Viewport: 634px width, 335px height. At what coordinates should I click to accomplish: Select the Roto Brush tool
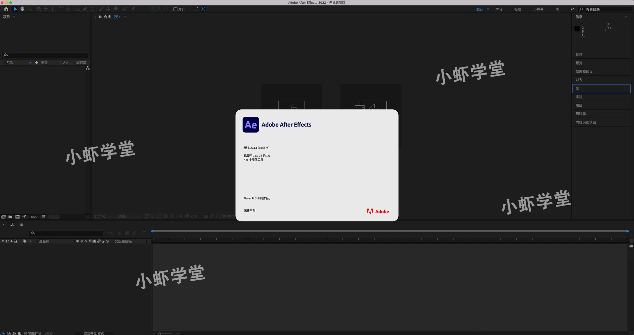tap(124, 9)
